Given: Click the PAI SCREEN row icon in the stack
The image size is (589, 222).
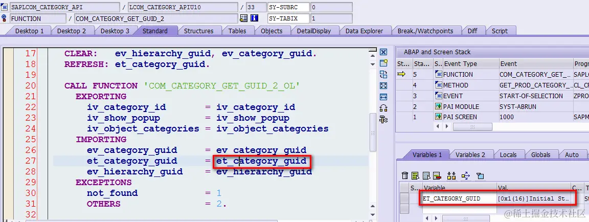Looking at the screenshot, I should click(438, 117).
